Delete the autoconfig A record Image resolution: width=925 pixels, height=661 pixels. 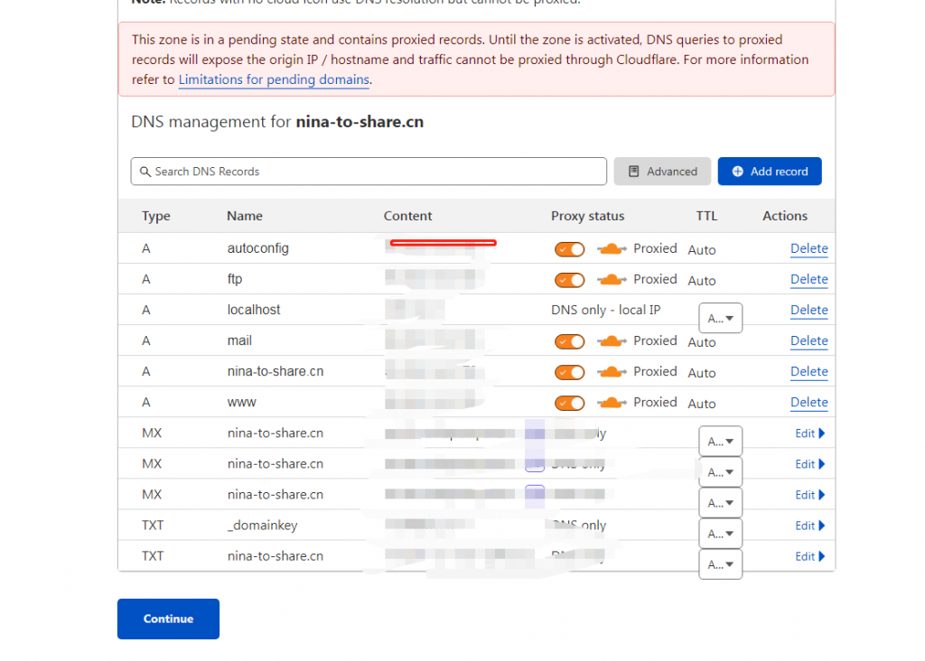tap(808, 249)
